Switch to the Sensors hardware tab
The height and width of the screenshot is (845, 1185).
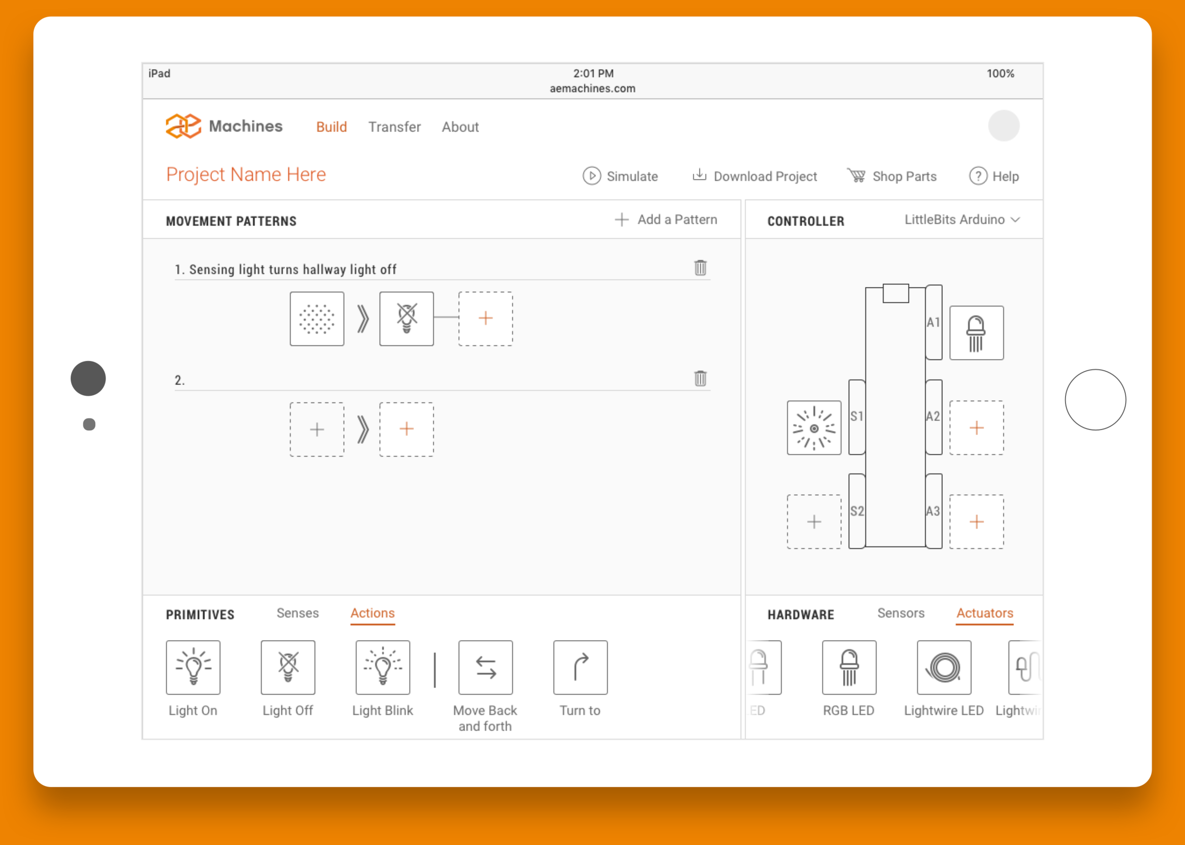[900, 613]
